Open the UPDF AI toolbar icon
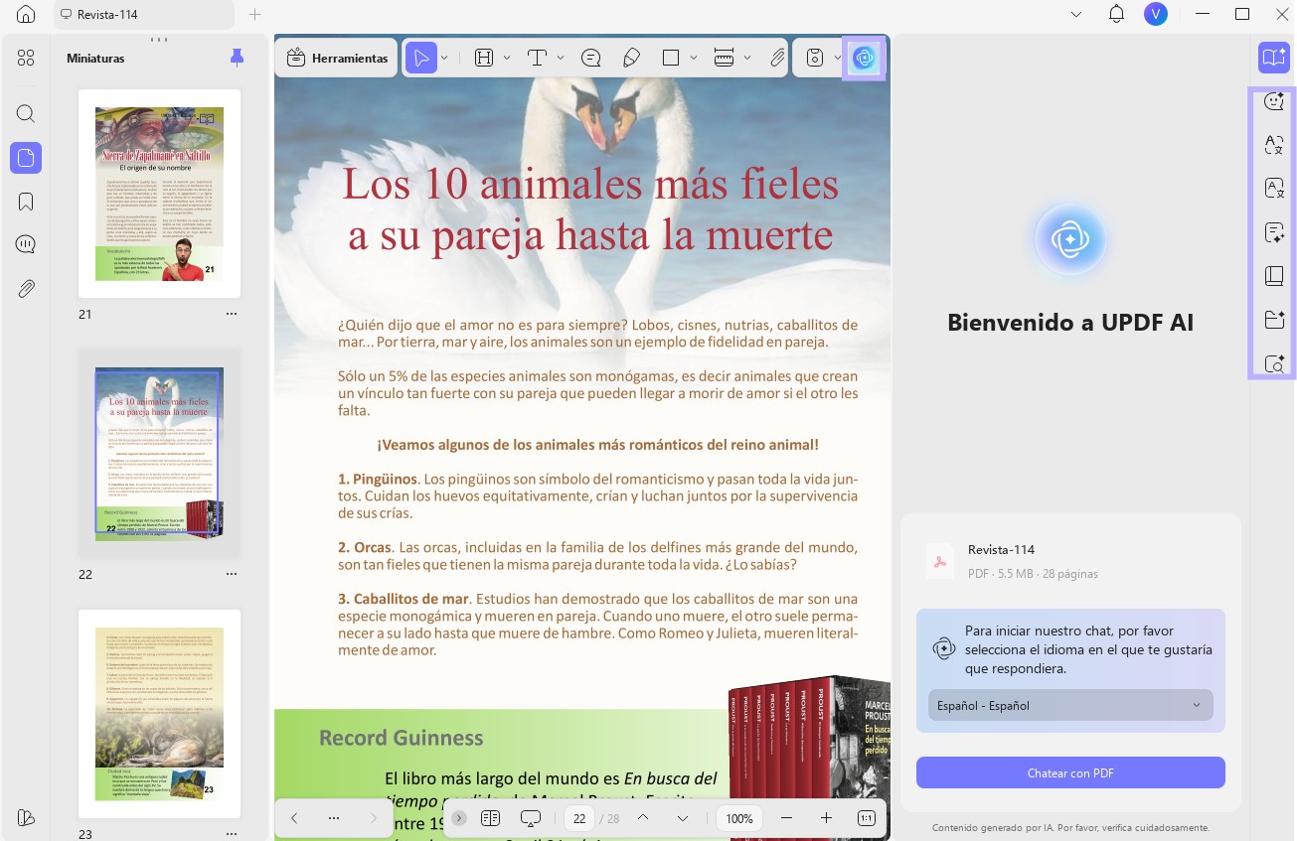This screenshot has width=1297, height=841. (864, 58)
